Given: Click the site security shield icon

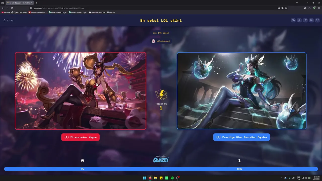Looking at the screenshot, I should 31,8.
